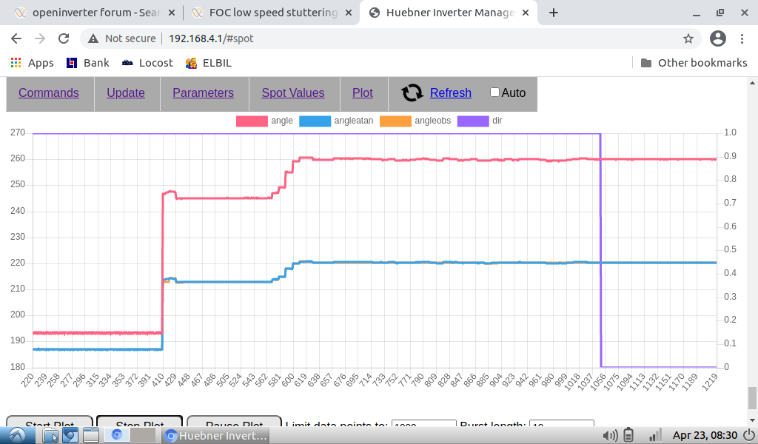Click the Refresh link

coord(450,92)
